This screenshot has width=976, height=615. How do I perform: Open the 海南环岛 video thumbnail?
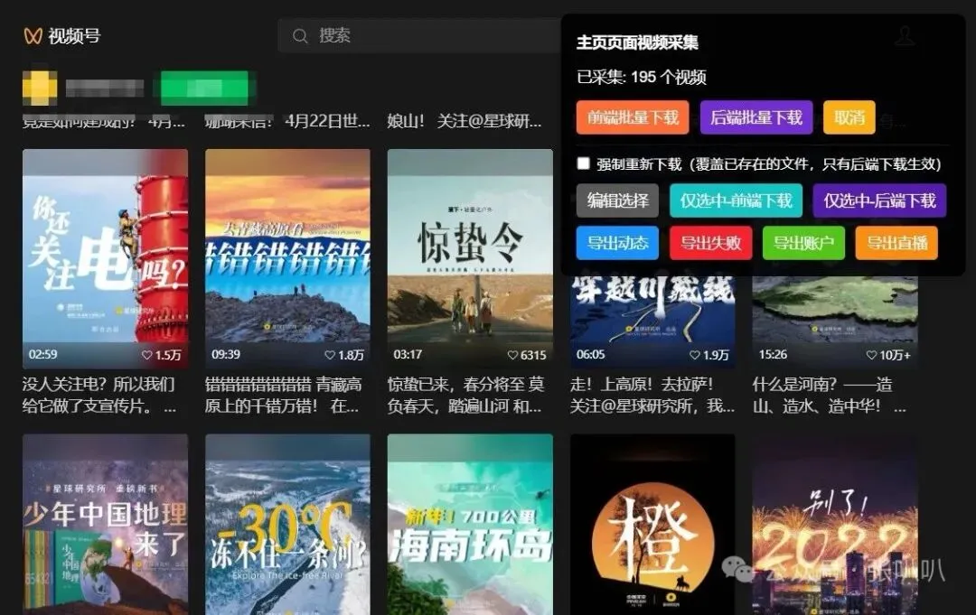pyautogui.click(x=470, y=524)
